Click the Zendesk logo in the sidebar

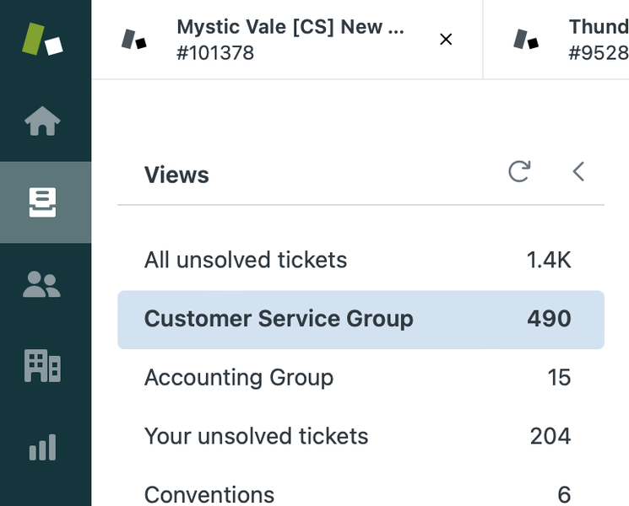(42, 40)
